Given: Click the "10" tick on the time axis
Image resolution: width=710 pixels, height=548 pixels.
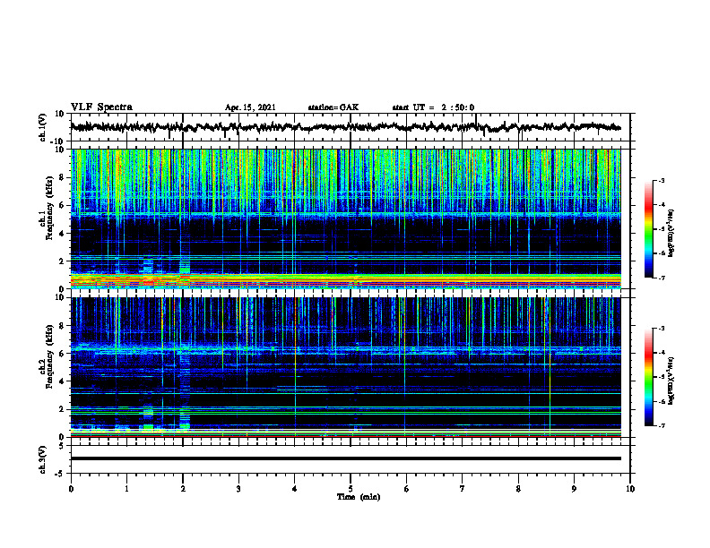Looking at the screenshot, I should [x=630, y=489].
